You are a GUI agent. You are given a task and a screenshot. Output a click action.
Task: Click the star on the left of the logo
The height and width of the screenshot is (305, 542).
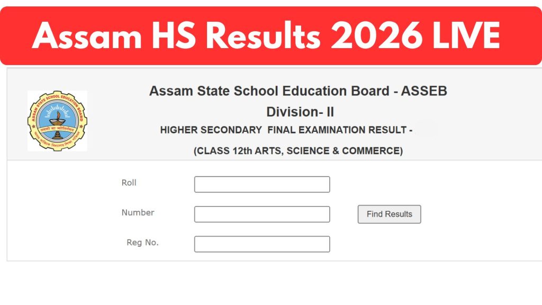click(33, 125)
